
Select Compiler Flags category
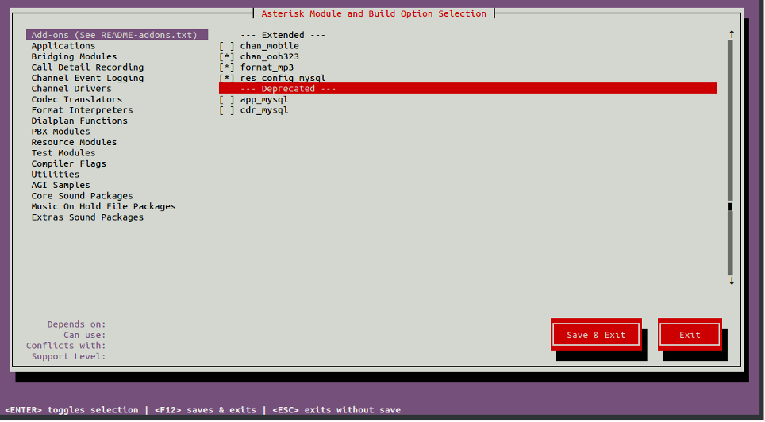click(x=69, y=163)
